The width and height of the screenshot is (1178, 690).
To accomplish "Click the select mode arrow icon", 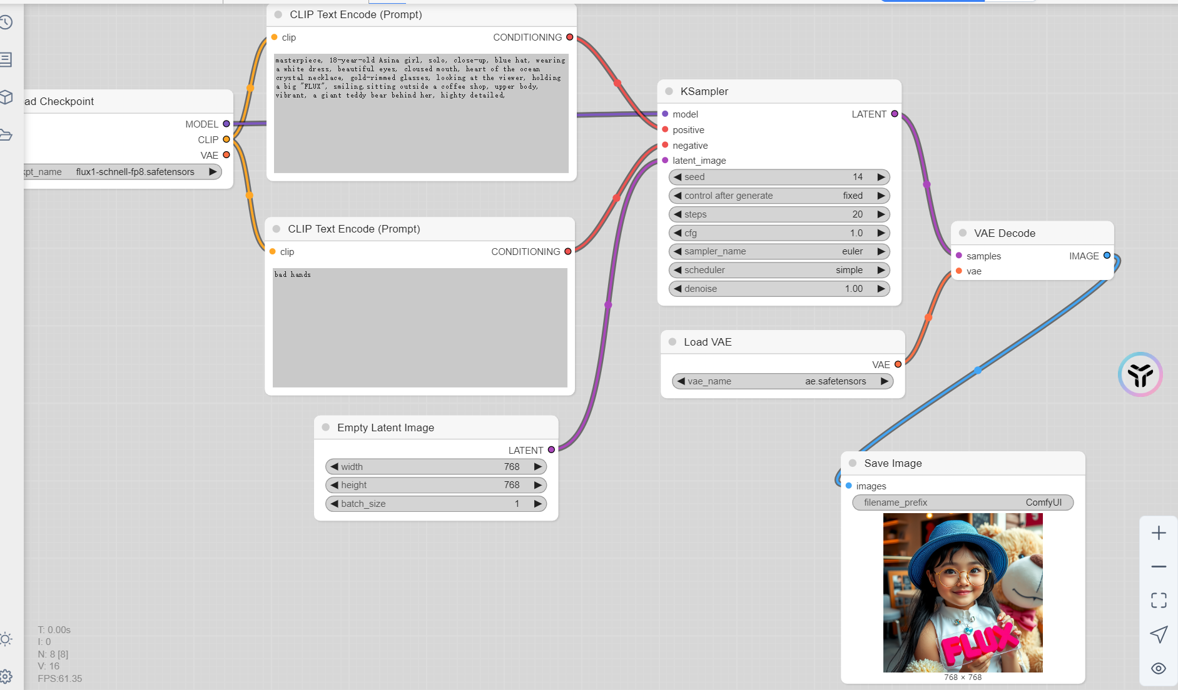I will [1159, 634].
